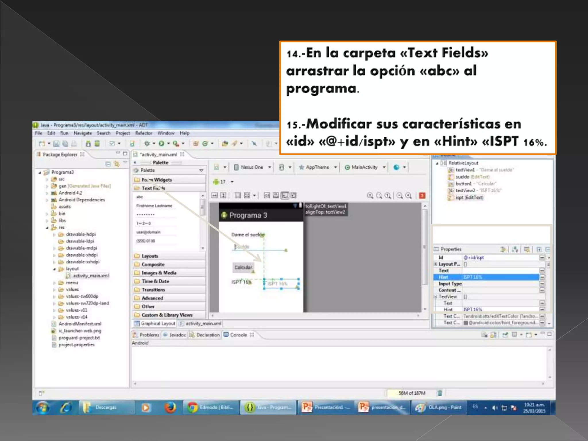
Task: Click the hint_foreground color swatch in Properties
Action: click(466, 323)
